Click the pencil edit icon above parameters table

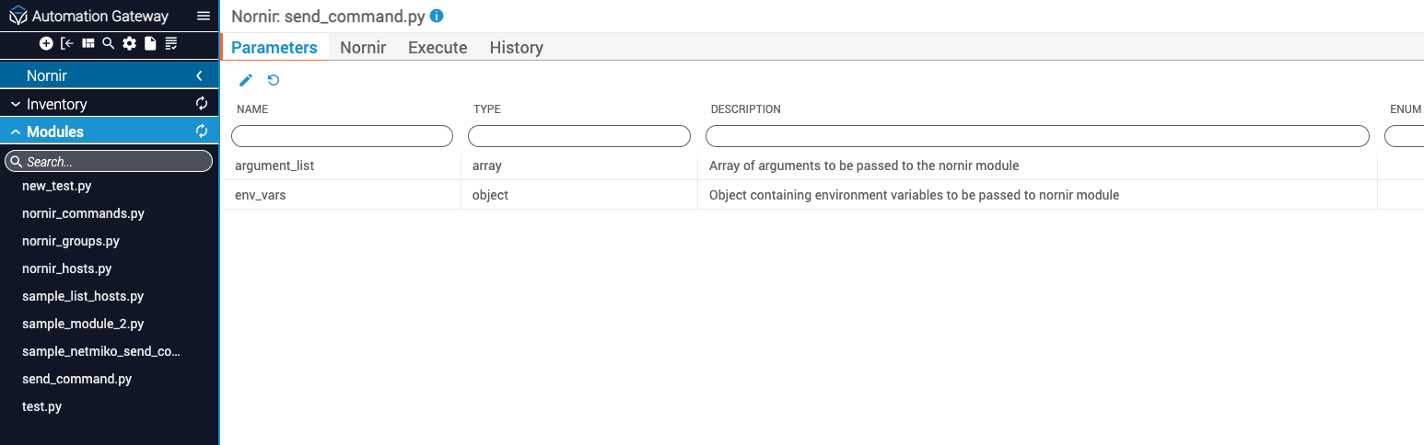(246, 81)
